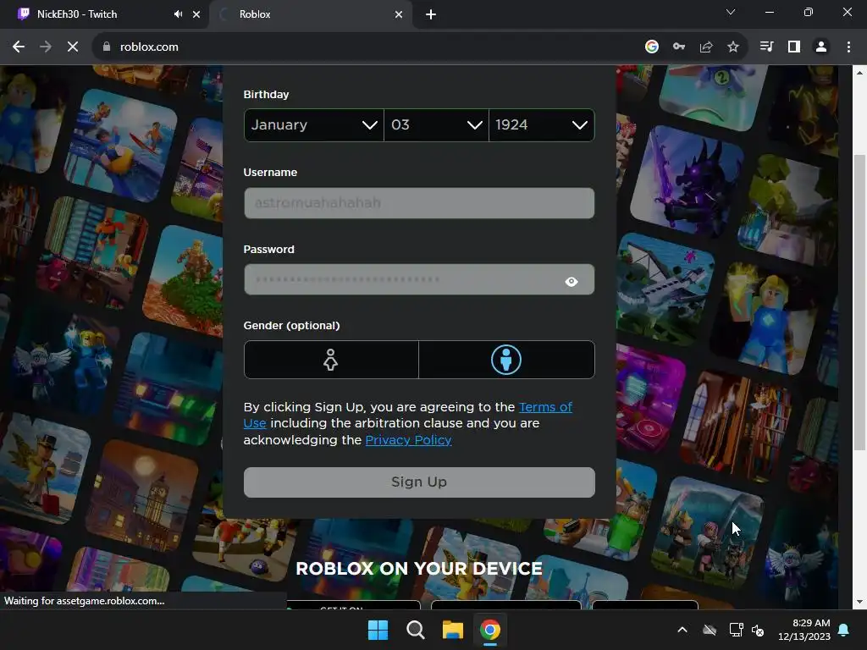Open the birthday year dropdown showing 1924

point(542,125)
